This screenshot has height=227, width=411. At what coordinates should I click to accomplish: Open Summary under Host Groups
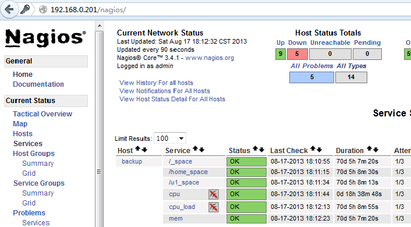tap(38, 164)
